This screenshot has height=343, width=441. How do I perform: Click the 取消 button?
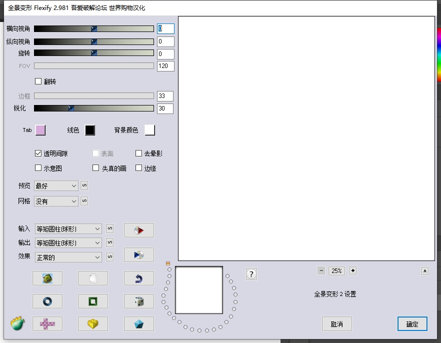click(336, 324)
